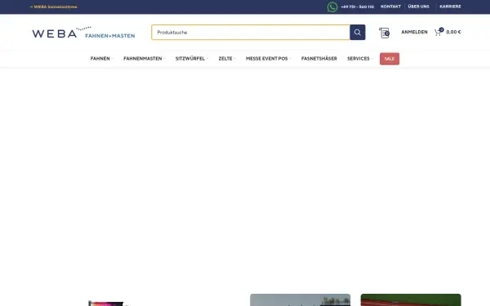This screenshot has width=490, height=306.
Task: Expand the Fahnenmasten menu dropdown
Action: click(144, 59)
